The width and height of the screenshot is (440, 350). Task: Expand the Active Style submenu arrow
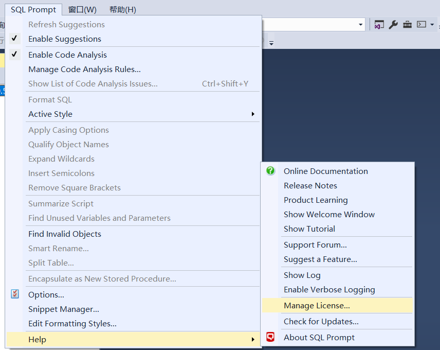click(x=253, y=114)
